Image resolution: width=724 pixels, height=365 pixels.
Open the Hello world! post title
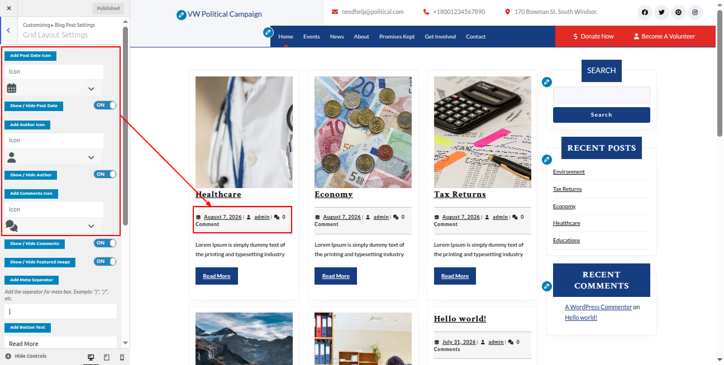460,319
